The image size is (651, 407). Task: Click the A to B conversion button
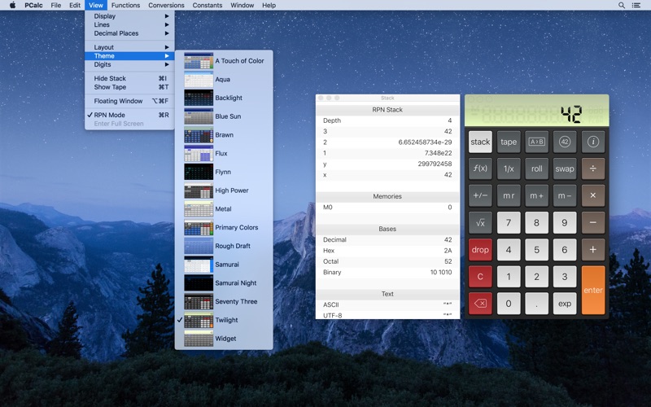click(536, 142)
